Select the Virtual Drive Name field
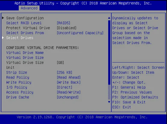 tap(25, 53)
